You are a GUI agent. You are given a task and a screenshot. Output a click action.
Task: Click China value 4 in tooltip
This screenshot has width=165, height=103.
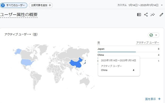pos(134,70)
